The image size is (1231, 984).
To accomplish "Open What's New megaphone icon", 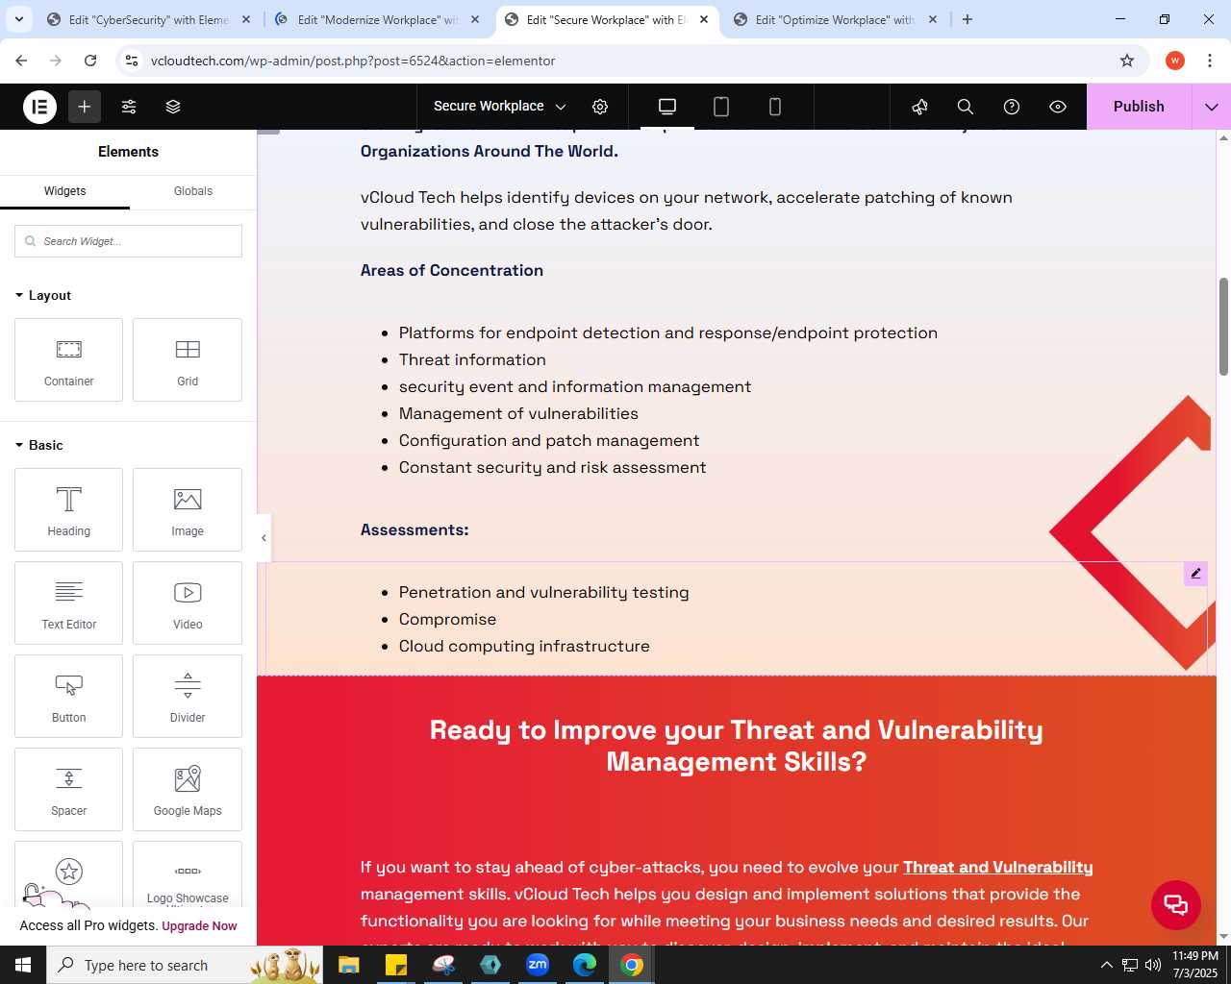I will pos(919,107).
